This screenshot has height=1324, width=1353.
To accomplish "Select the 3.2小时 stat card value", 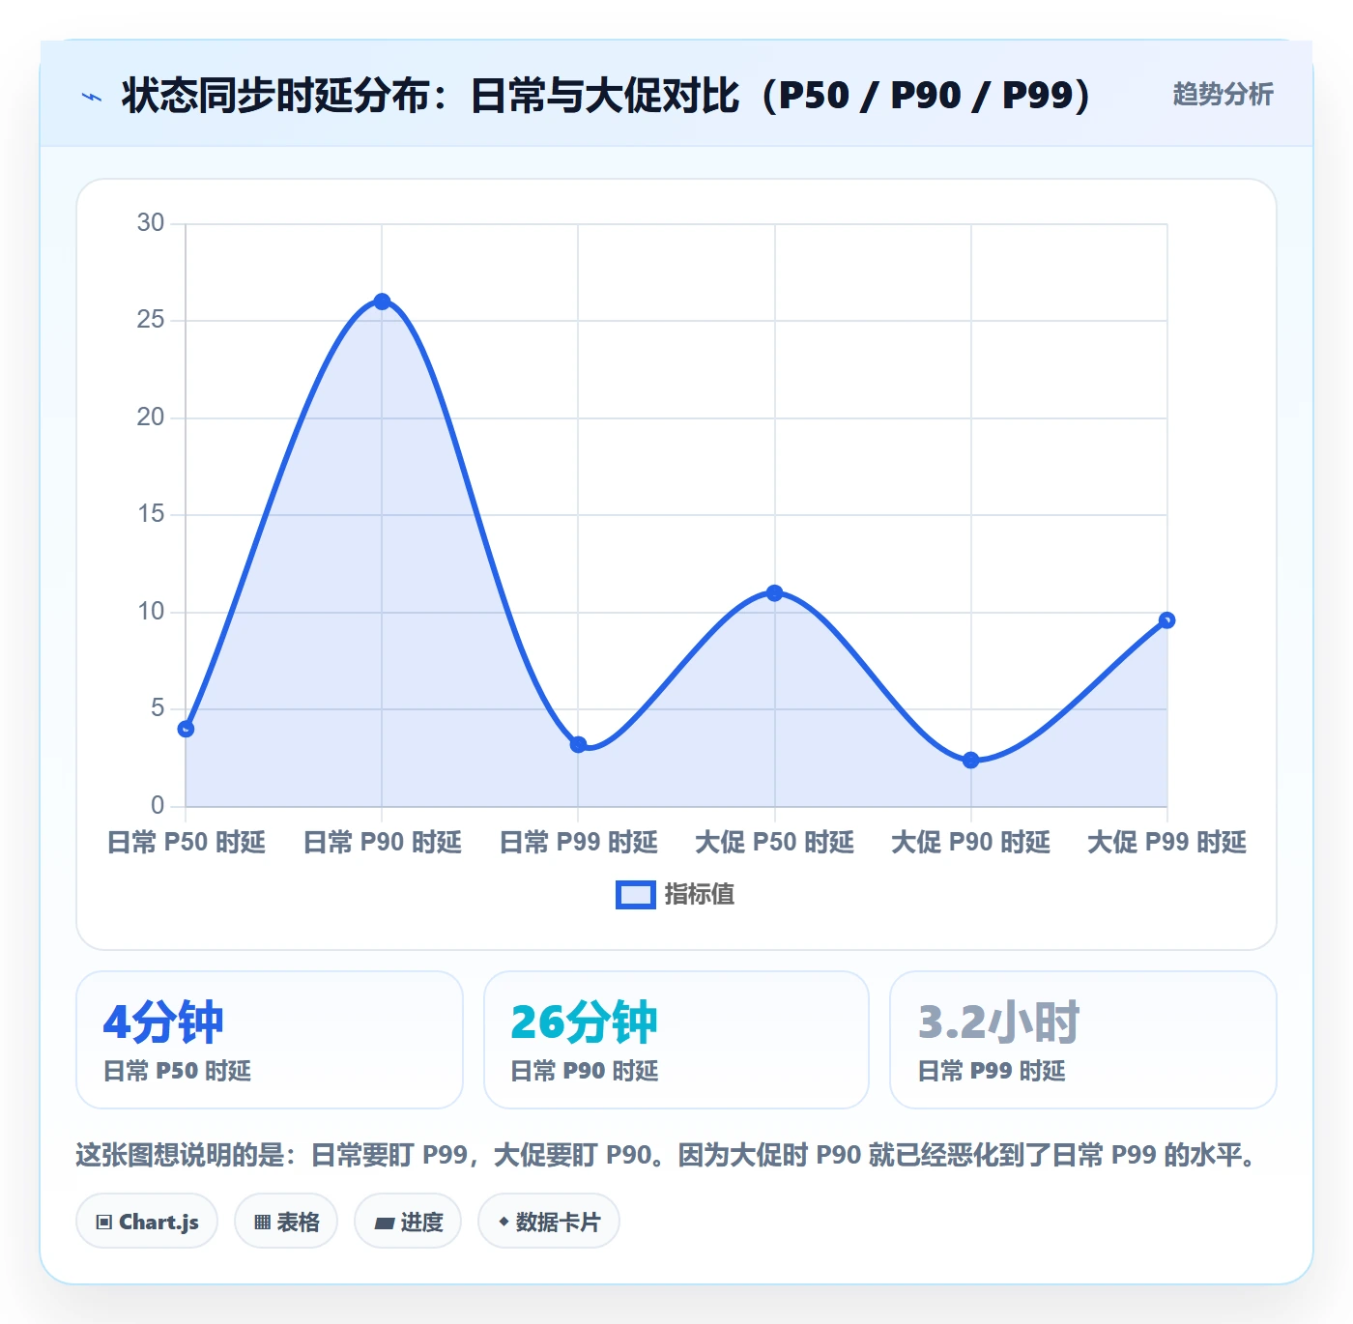I will click(x=998, y=1022).
